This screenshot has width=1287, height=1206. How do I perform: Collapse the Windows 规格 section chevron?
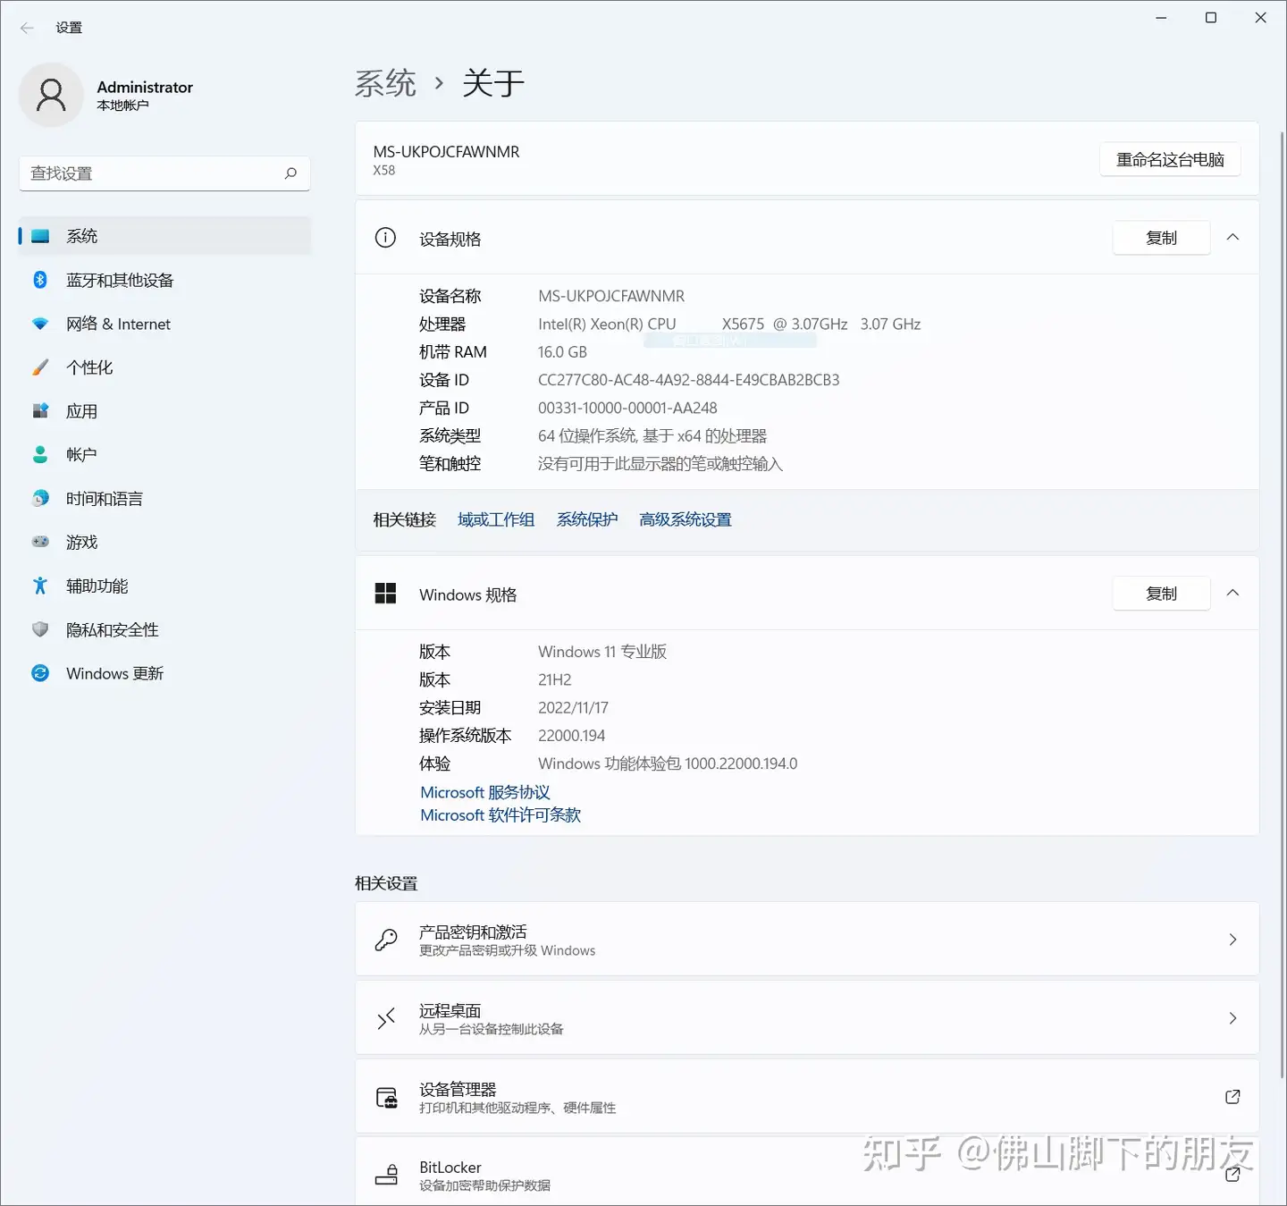1232,593
